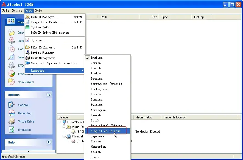
Task: Switch language to Spanish
Action: [107, 78]
